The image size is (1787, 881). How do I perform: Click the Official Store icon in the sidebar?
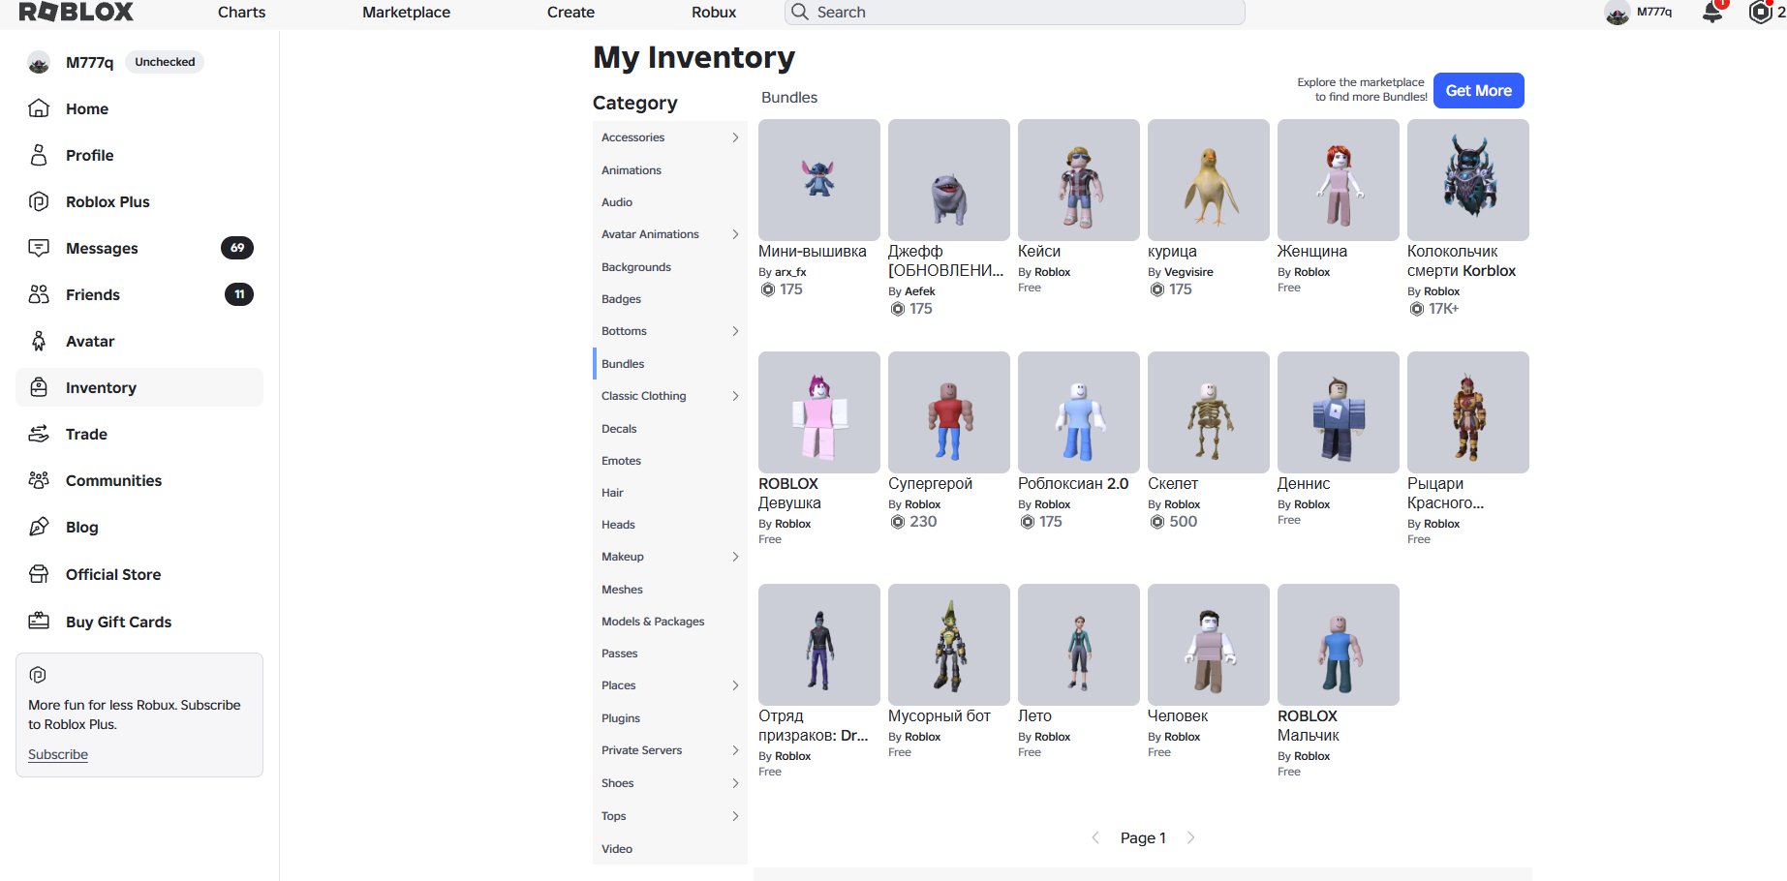pyautogui.click(x=39, y=574)
